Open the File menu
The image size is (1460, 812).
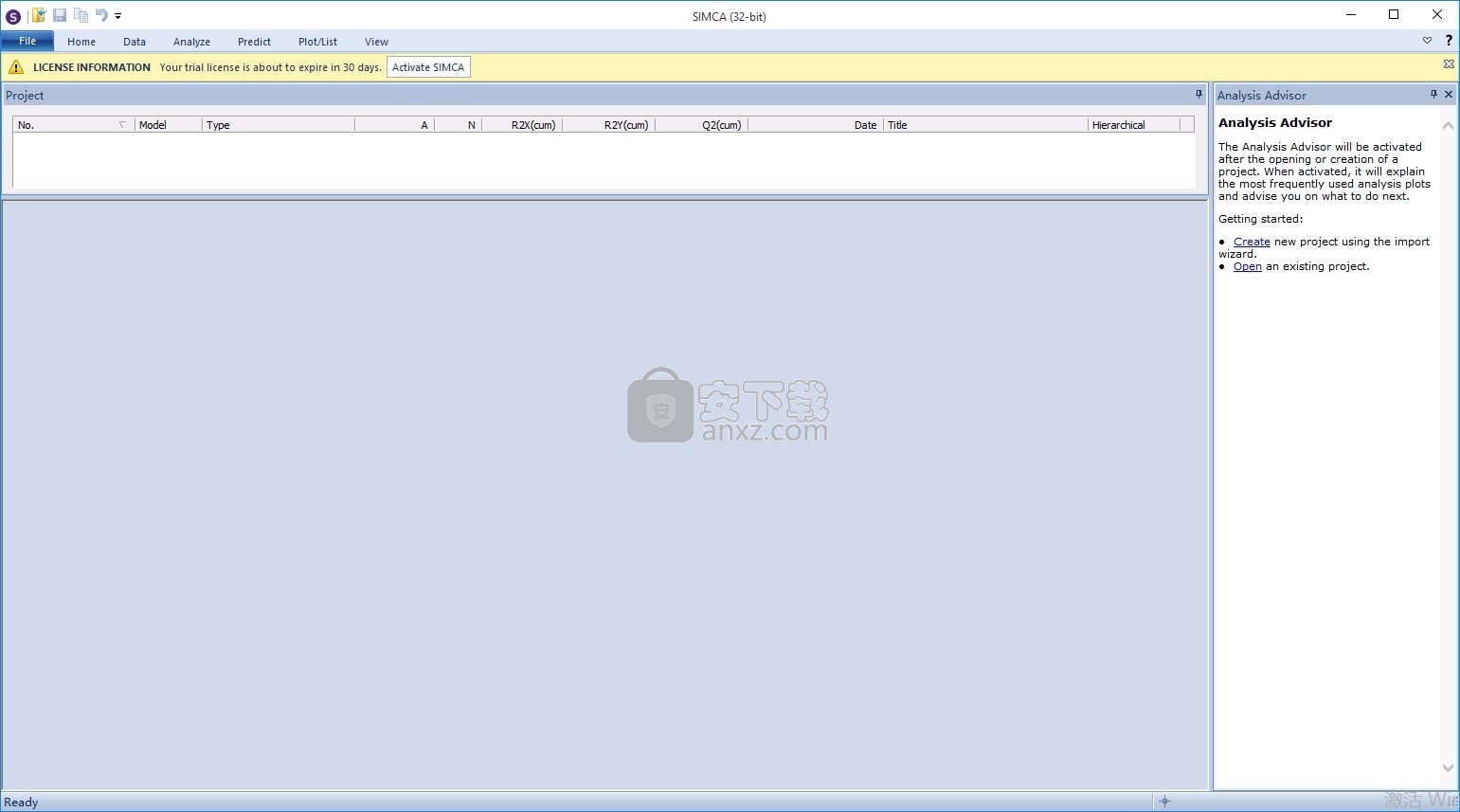click(x=27, y=41)
